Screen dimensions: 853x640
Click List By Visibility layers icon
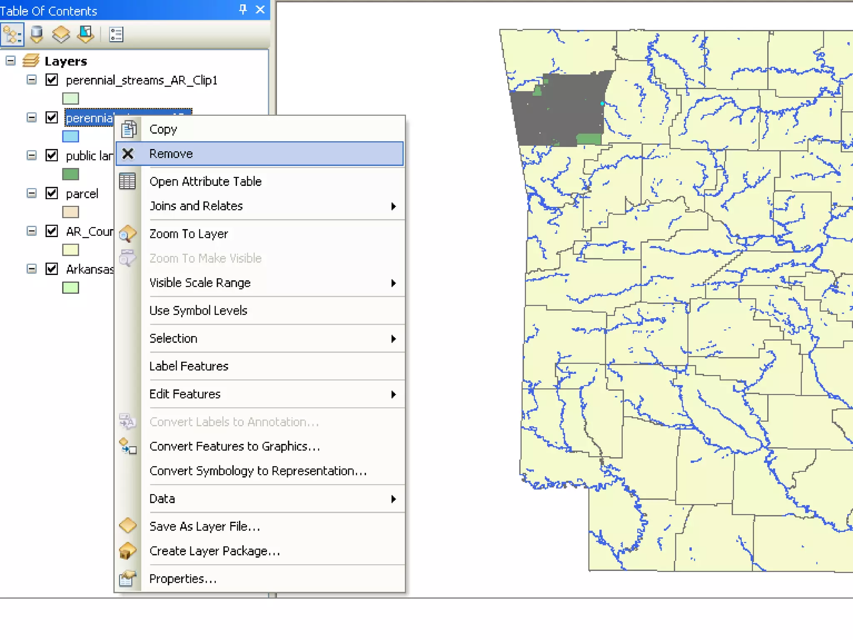[x=61, y=35]
